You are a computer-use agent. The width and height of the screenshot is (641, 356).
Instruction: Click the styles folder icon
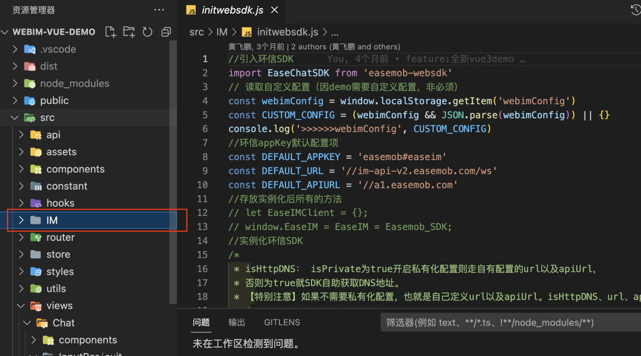(36, 272)
